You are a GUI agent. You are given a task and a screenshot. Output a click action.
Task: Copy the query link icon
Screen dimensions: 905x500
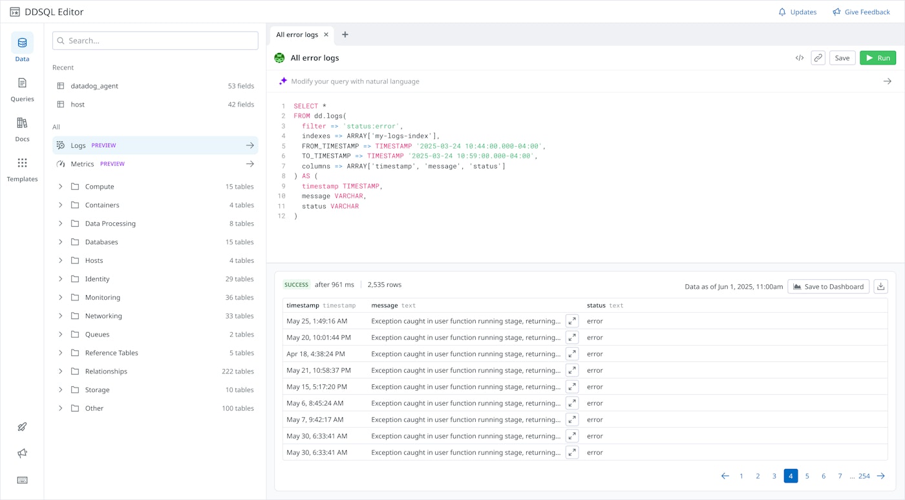coord(818,58)
